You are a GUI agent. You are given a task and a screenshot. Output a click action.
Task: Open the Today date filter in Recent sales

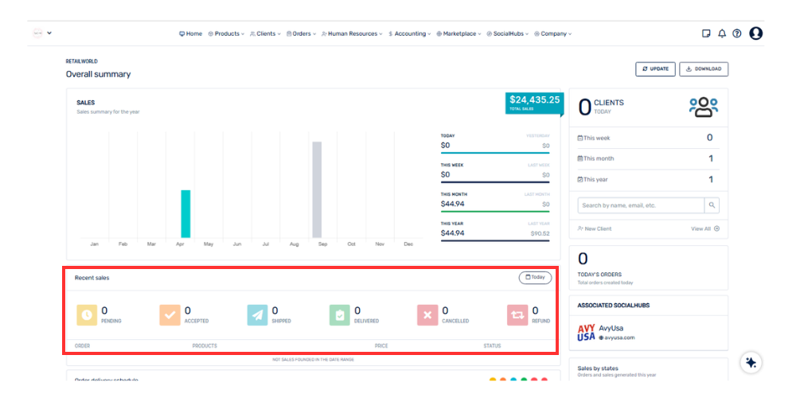pyautogui.click(x=535, y=278)
